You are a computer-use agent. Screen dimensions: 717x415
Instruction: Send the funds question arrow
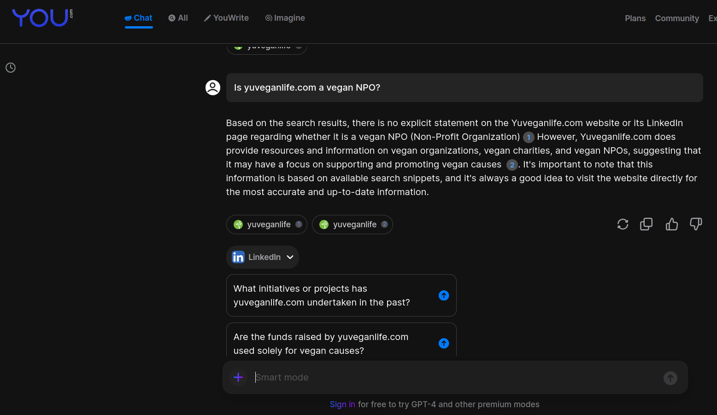point(444,343)
